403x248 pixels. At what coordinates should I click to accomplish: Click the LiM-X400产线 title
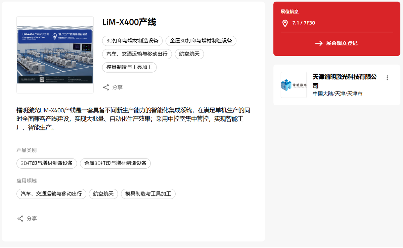[x=129, y=22]
